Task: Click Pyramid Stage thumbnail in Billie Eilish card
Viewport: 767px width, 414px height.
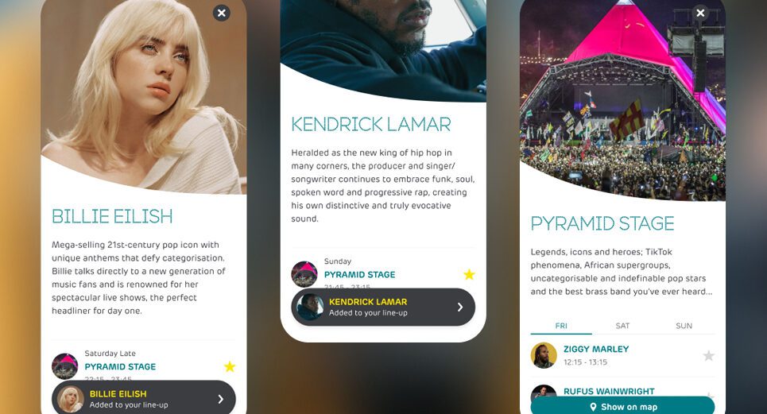Action: [65, 366]
